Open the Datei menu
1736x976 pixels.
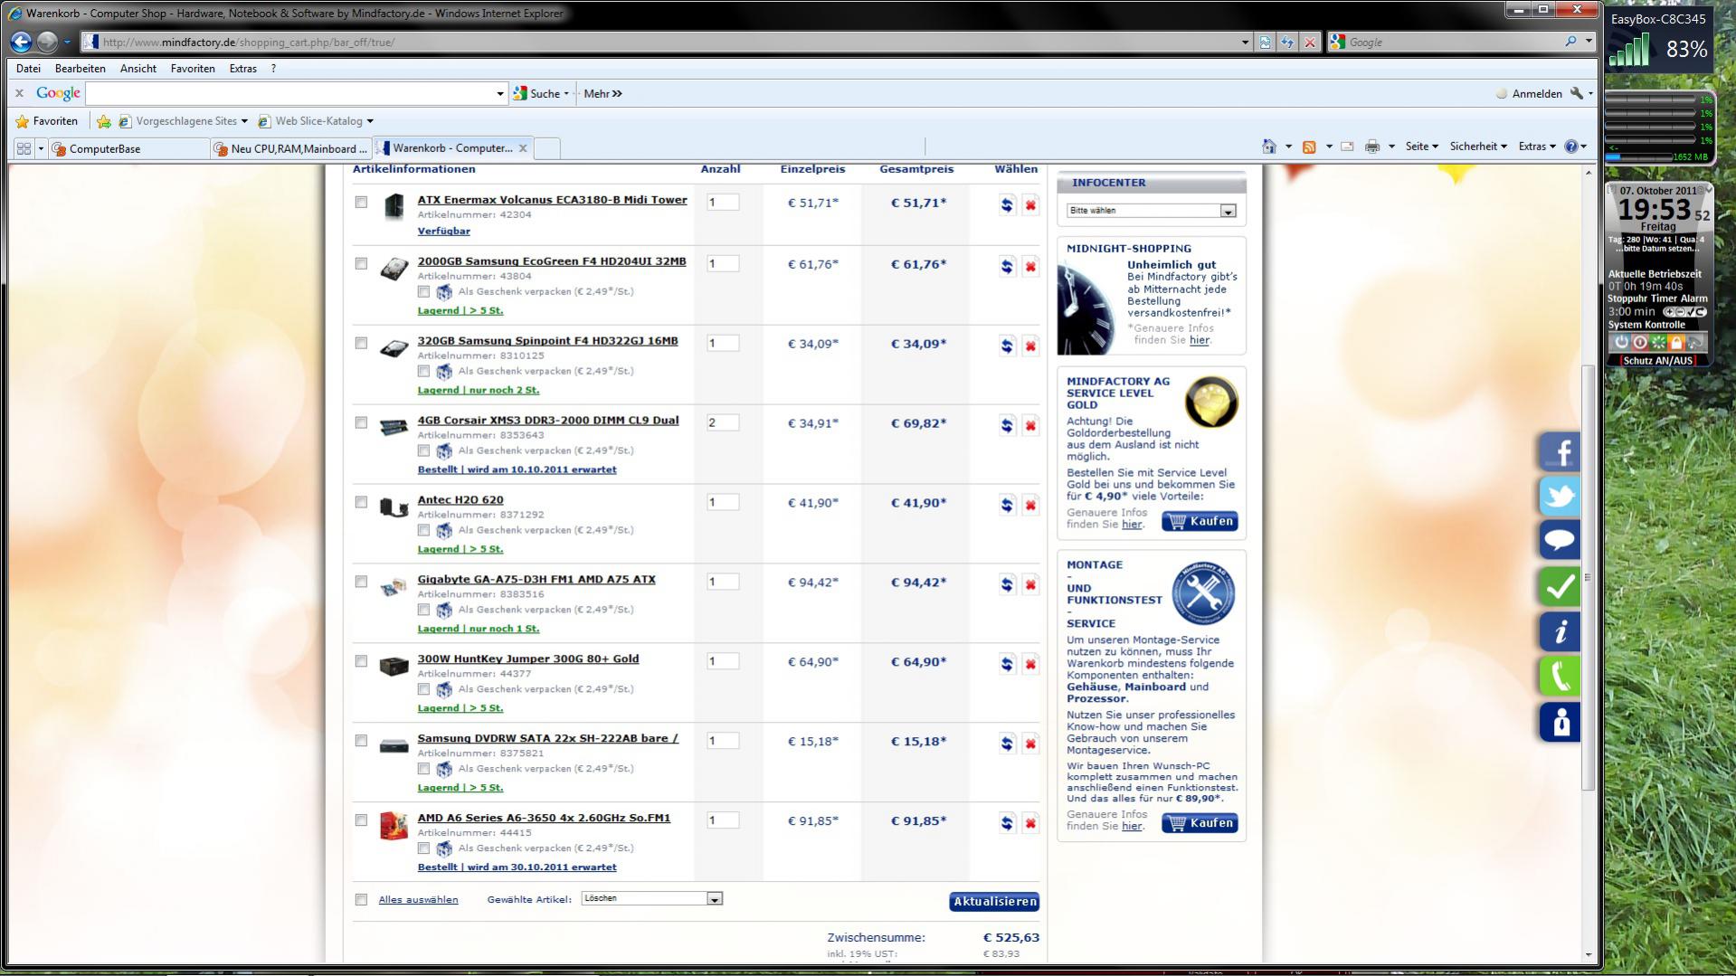point(28,69)
